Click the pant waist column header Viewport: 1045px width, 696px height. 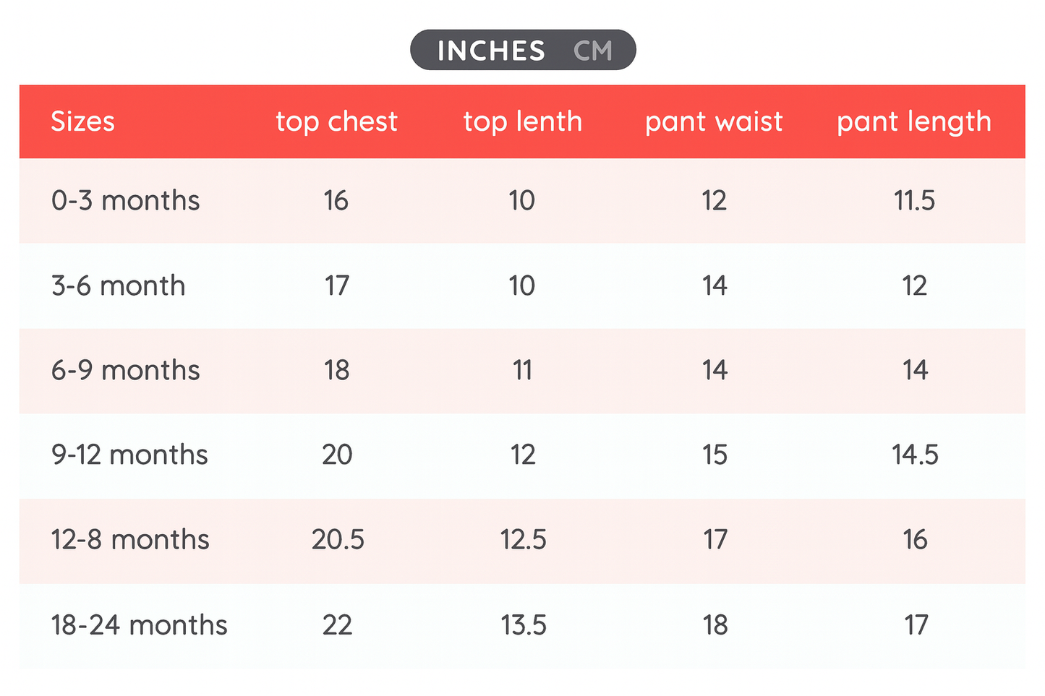pyautogui.click(x=714, y=121)
